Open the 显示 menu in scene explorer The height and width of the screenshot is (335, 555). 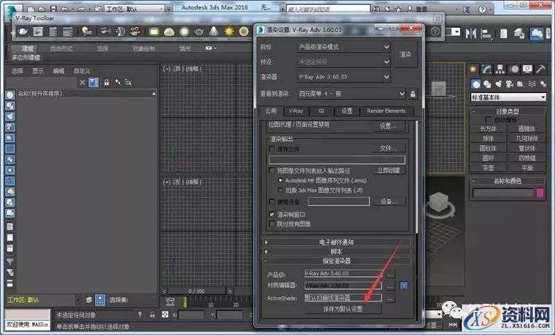pyautogui.click(x=38, y=71)
